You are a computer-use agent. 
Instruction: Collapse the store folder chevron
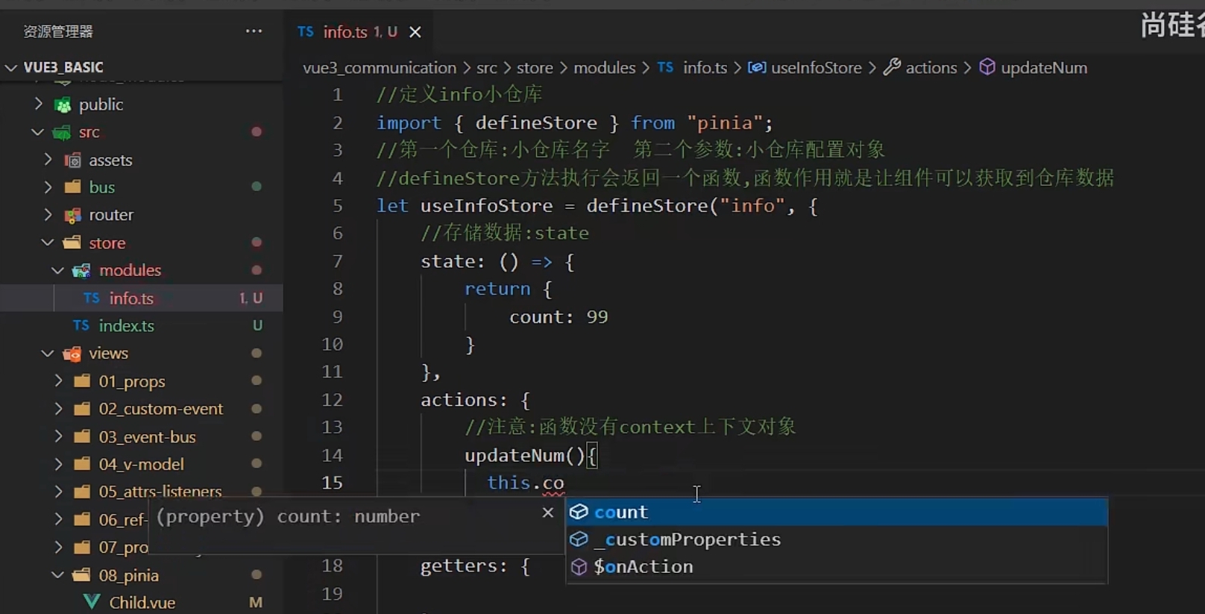48,242
